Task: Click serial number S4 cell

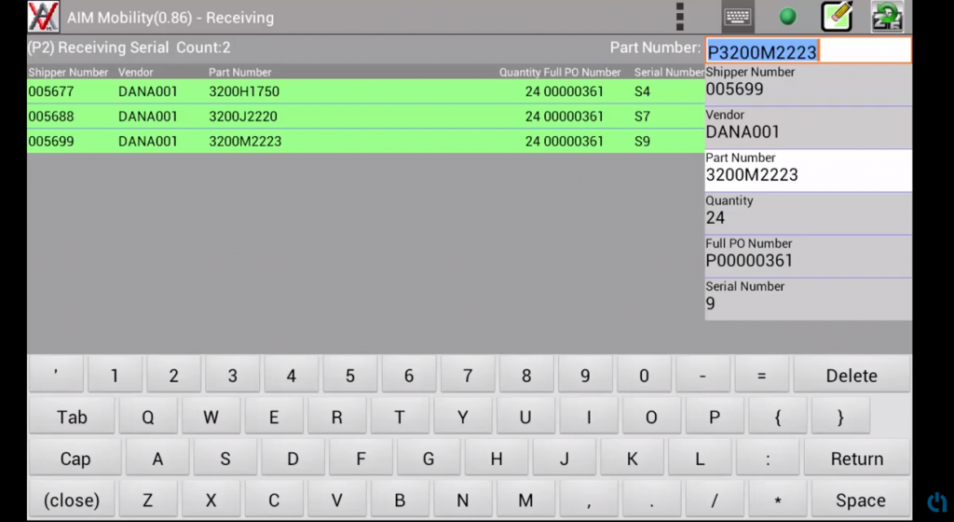Action: pyautogui.click(x=642, y=91)
